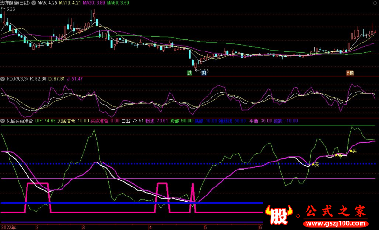379x230 pixels.
Task: Click the 2022年 date on time axis
Action: (x=8, y=227)
